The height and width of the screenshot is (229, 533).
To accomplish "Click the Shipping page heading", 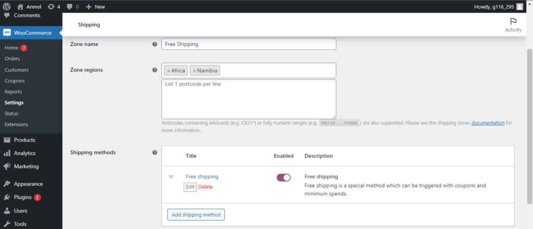I will [89, 25].
